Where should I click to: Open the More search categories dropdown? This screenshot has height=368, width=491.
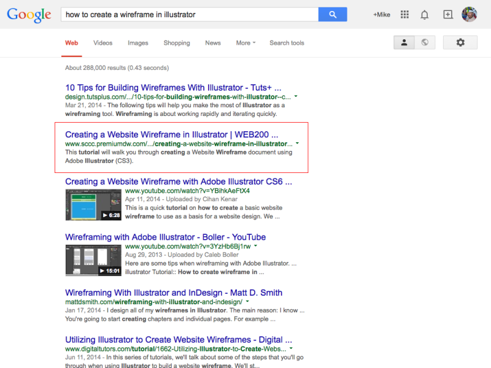246,43
